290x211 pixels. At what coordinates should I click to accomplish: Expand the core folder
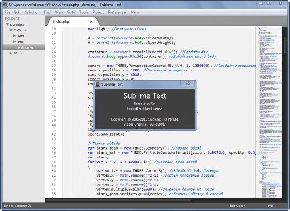tap(14, 36)
